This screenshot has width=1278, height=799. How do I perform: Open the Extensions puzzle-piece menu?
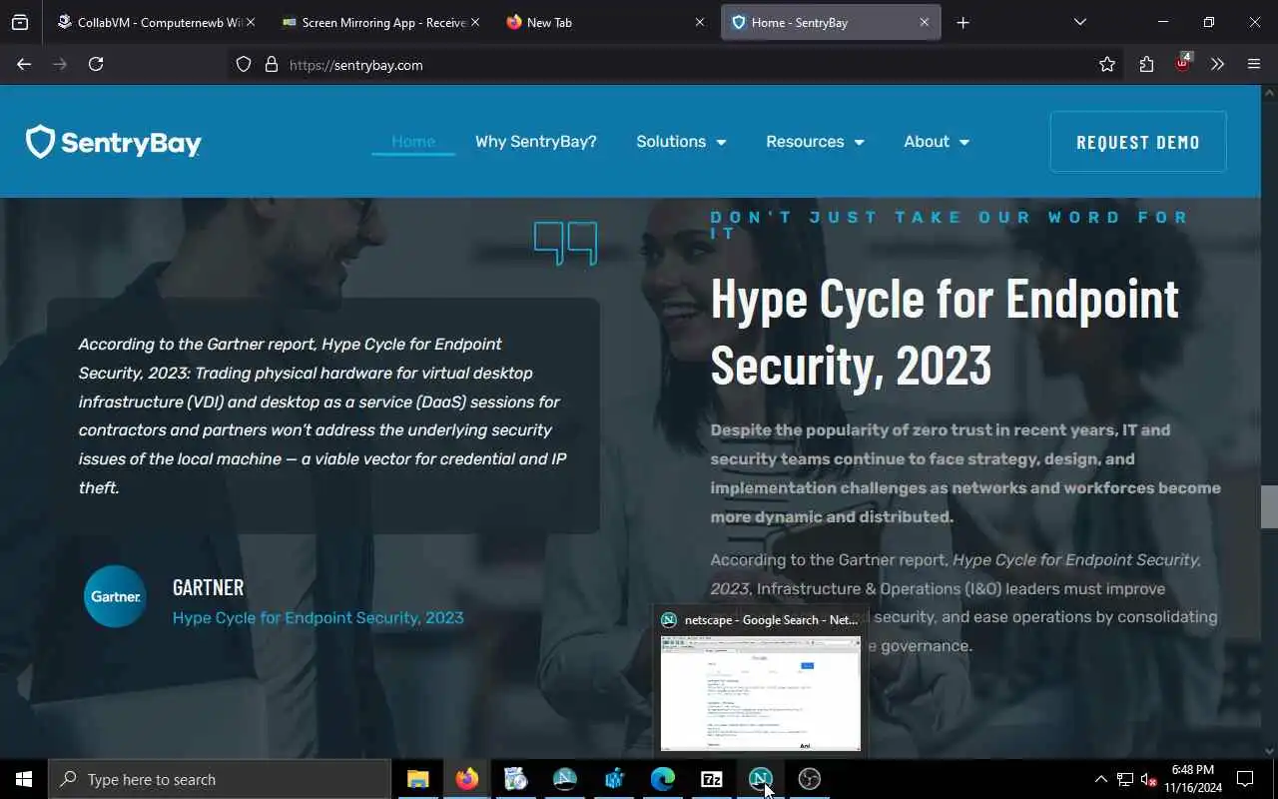tap(1146, 64)
